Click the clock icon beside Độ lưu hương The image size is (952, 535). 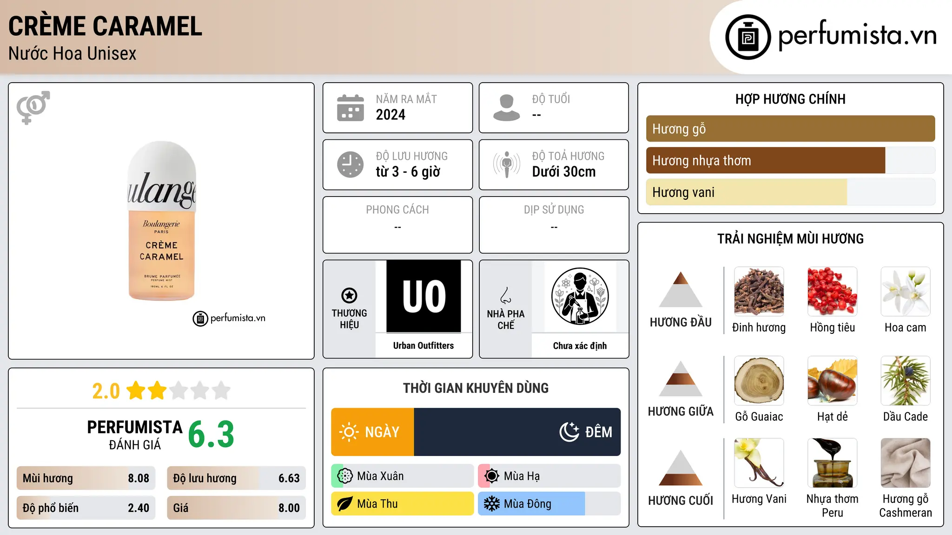pos(350,164)
